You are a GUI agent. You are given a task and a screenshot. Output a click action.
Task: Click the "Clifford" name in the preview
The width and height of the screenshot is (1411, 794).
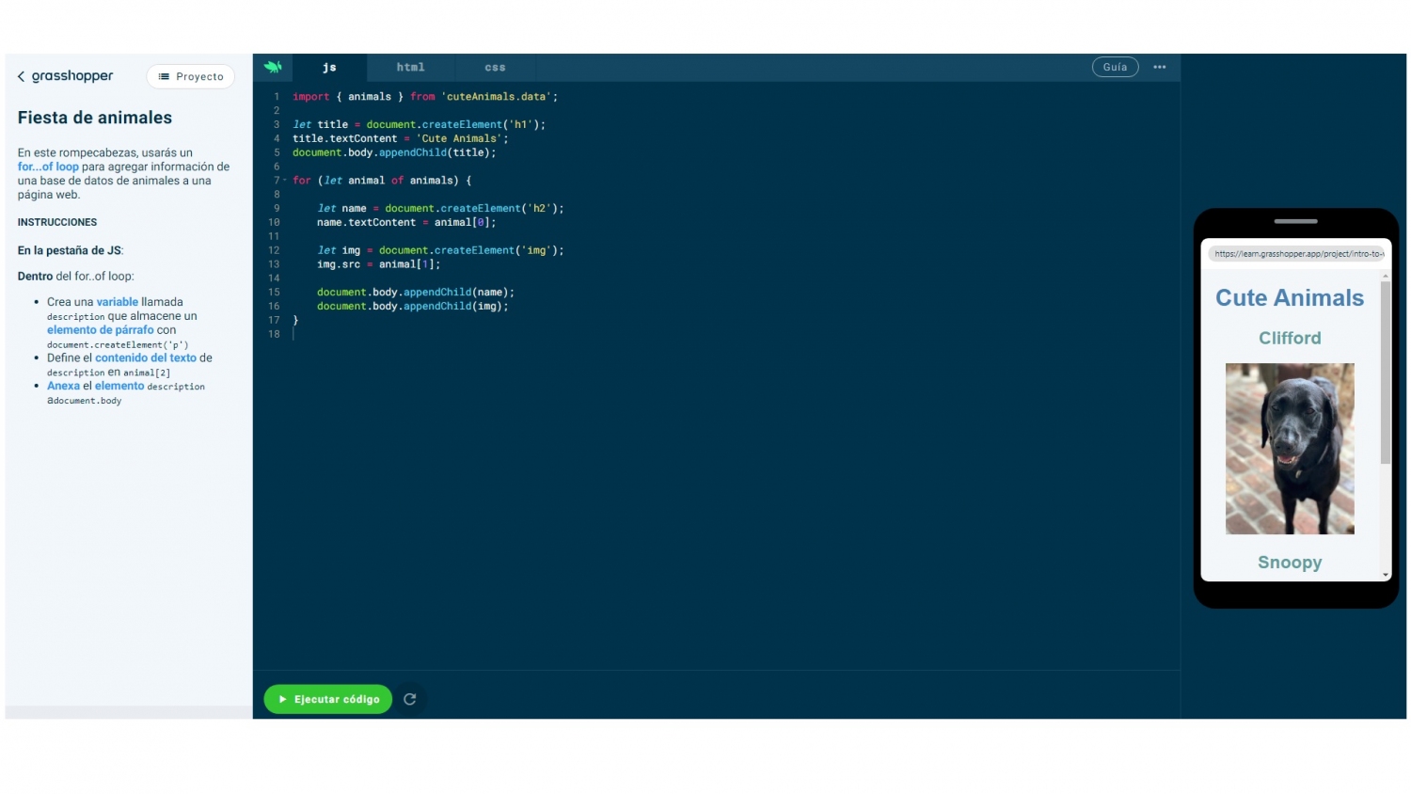1290,338
